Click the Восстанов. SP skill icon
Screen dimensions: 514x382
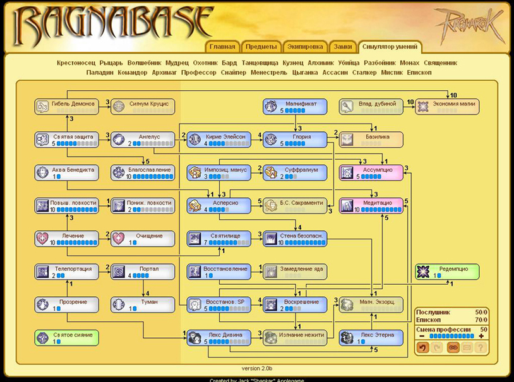[x=194, y=305]
